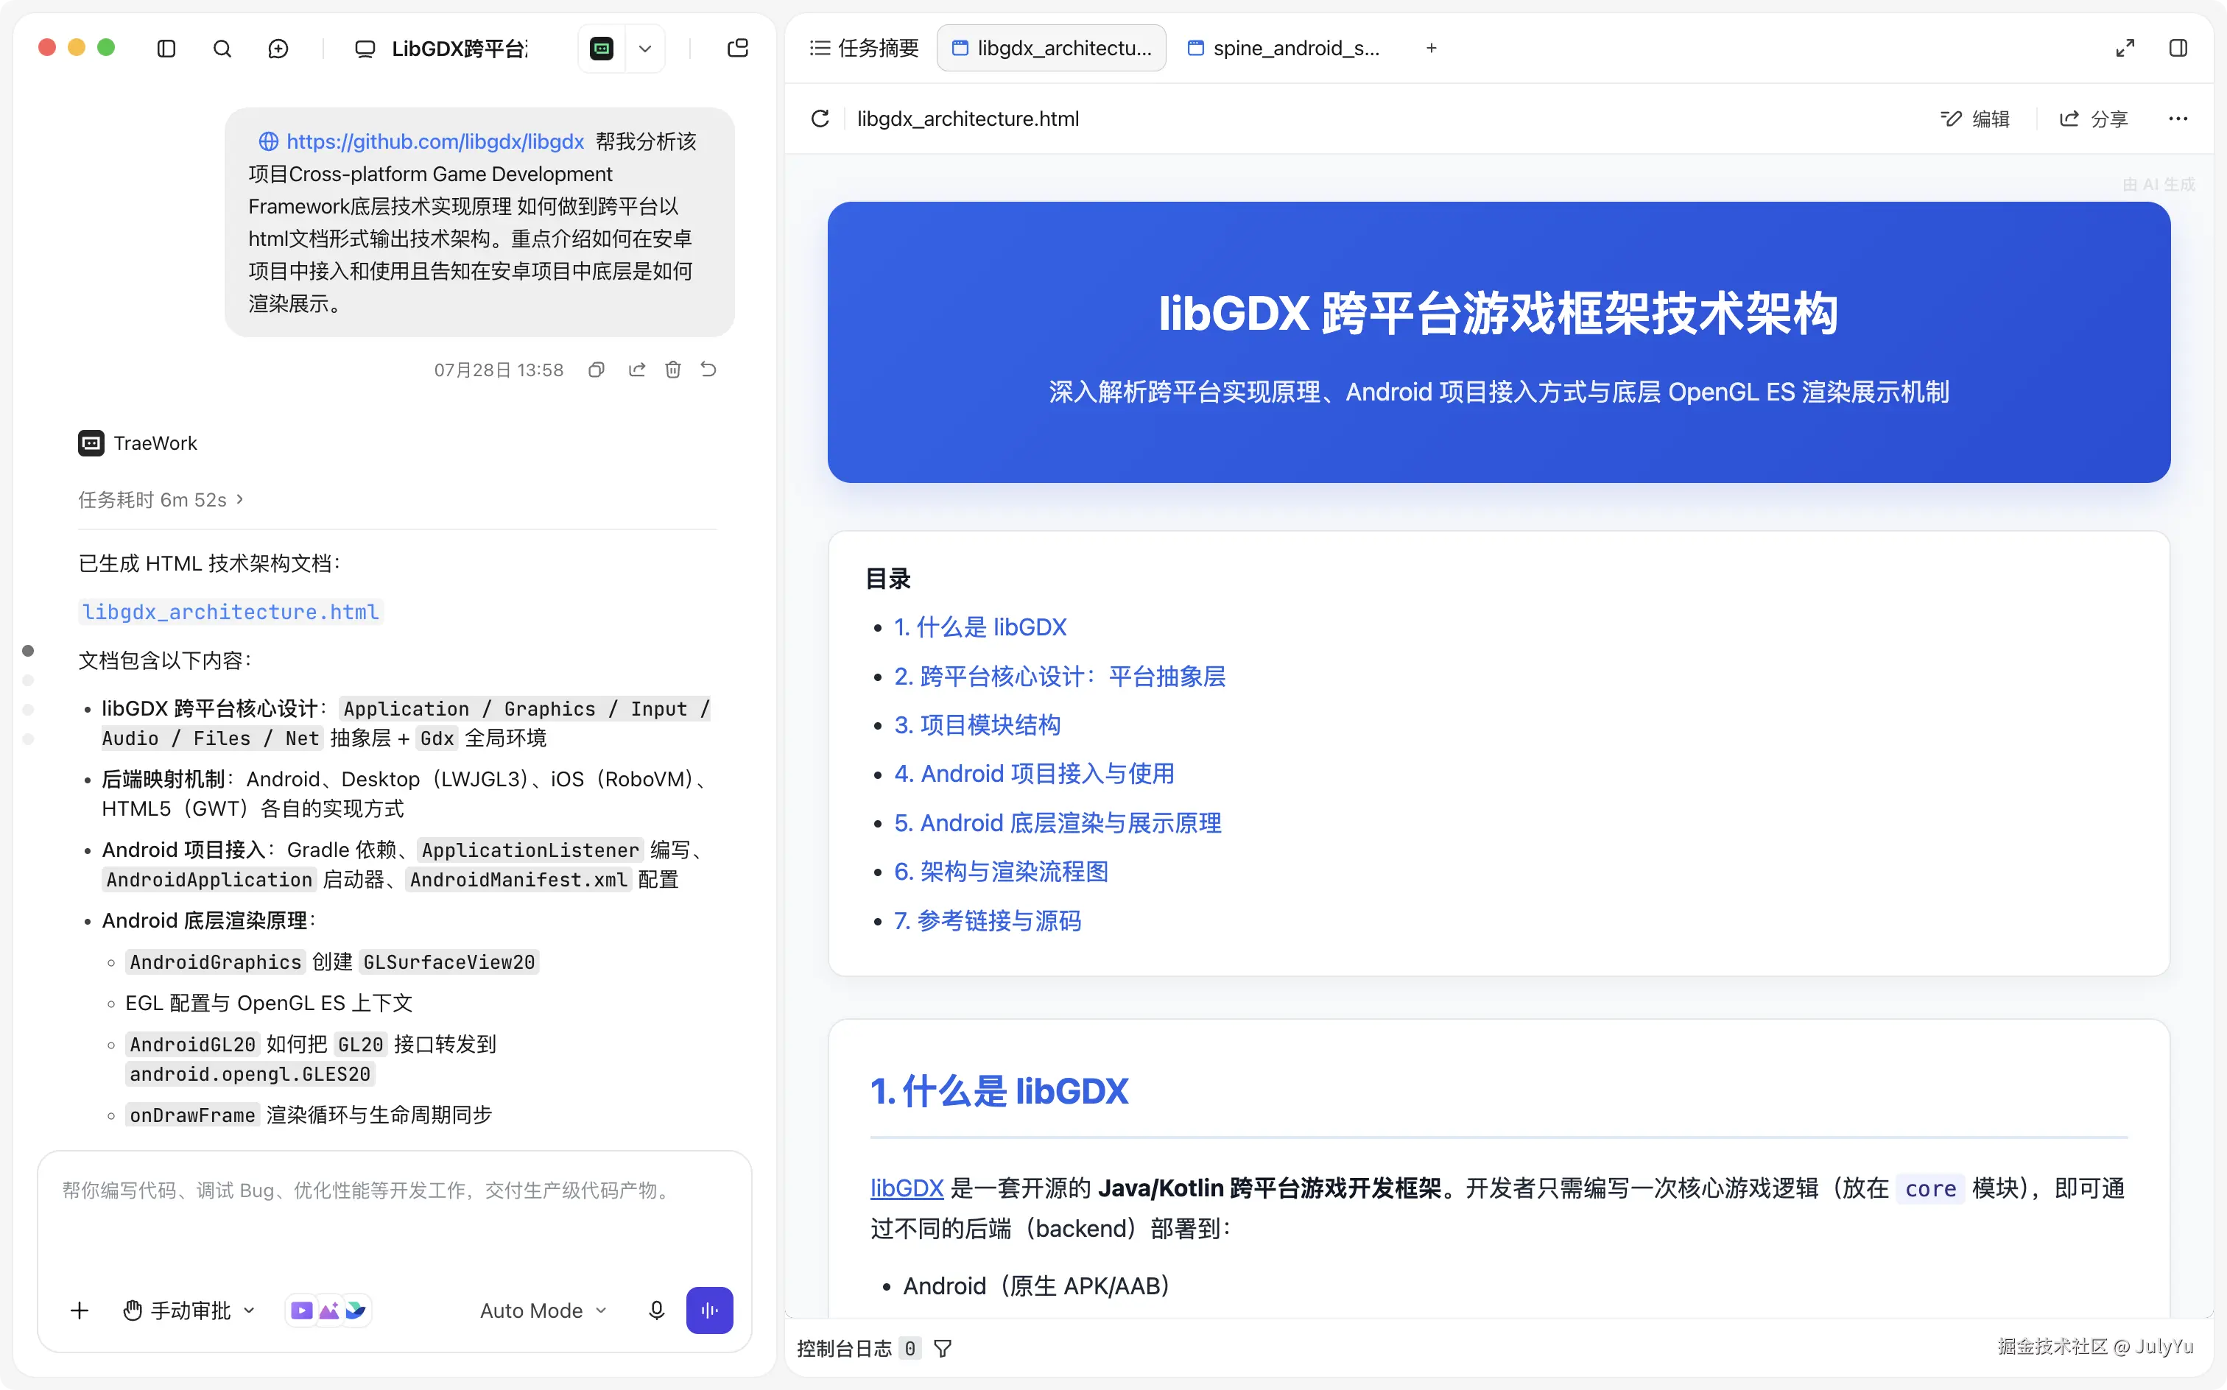The width and height of the screenshot is (2227, 1390).
Task: Activate the microphone voice input
Action: coord(656,1310)
